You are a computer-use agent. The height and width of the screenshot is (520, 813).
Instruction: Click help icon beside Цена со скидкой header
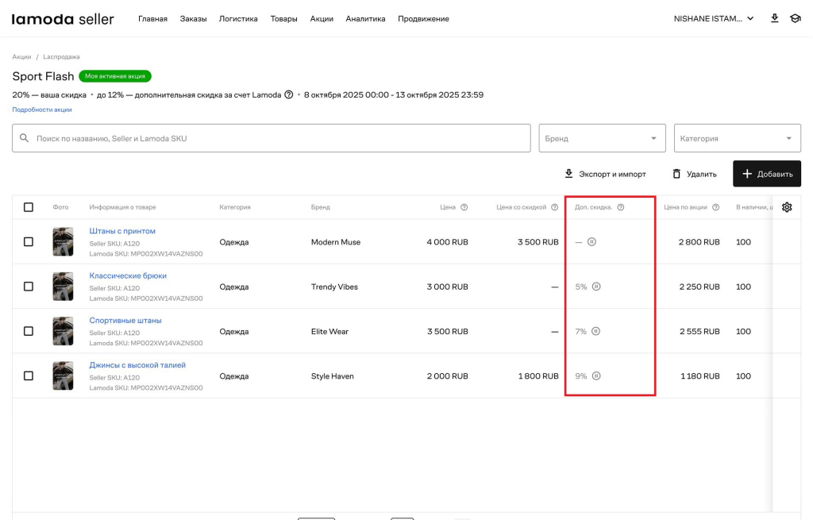tap(554, 207)
